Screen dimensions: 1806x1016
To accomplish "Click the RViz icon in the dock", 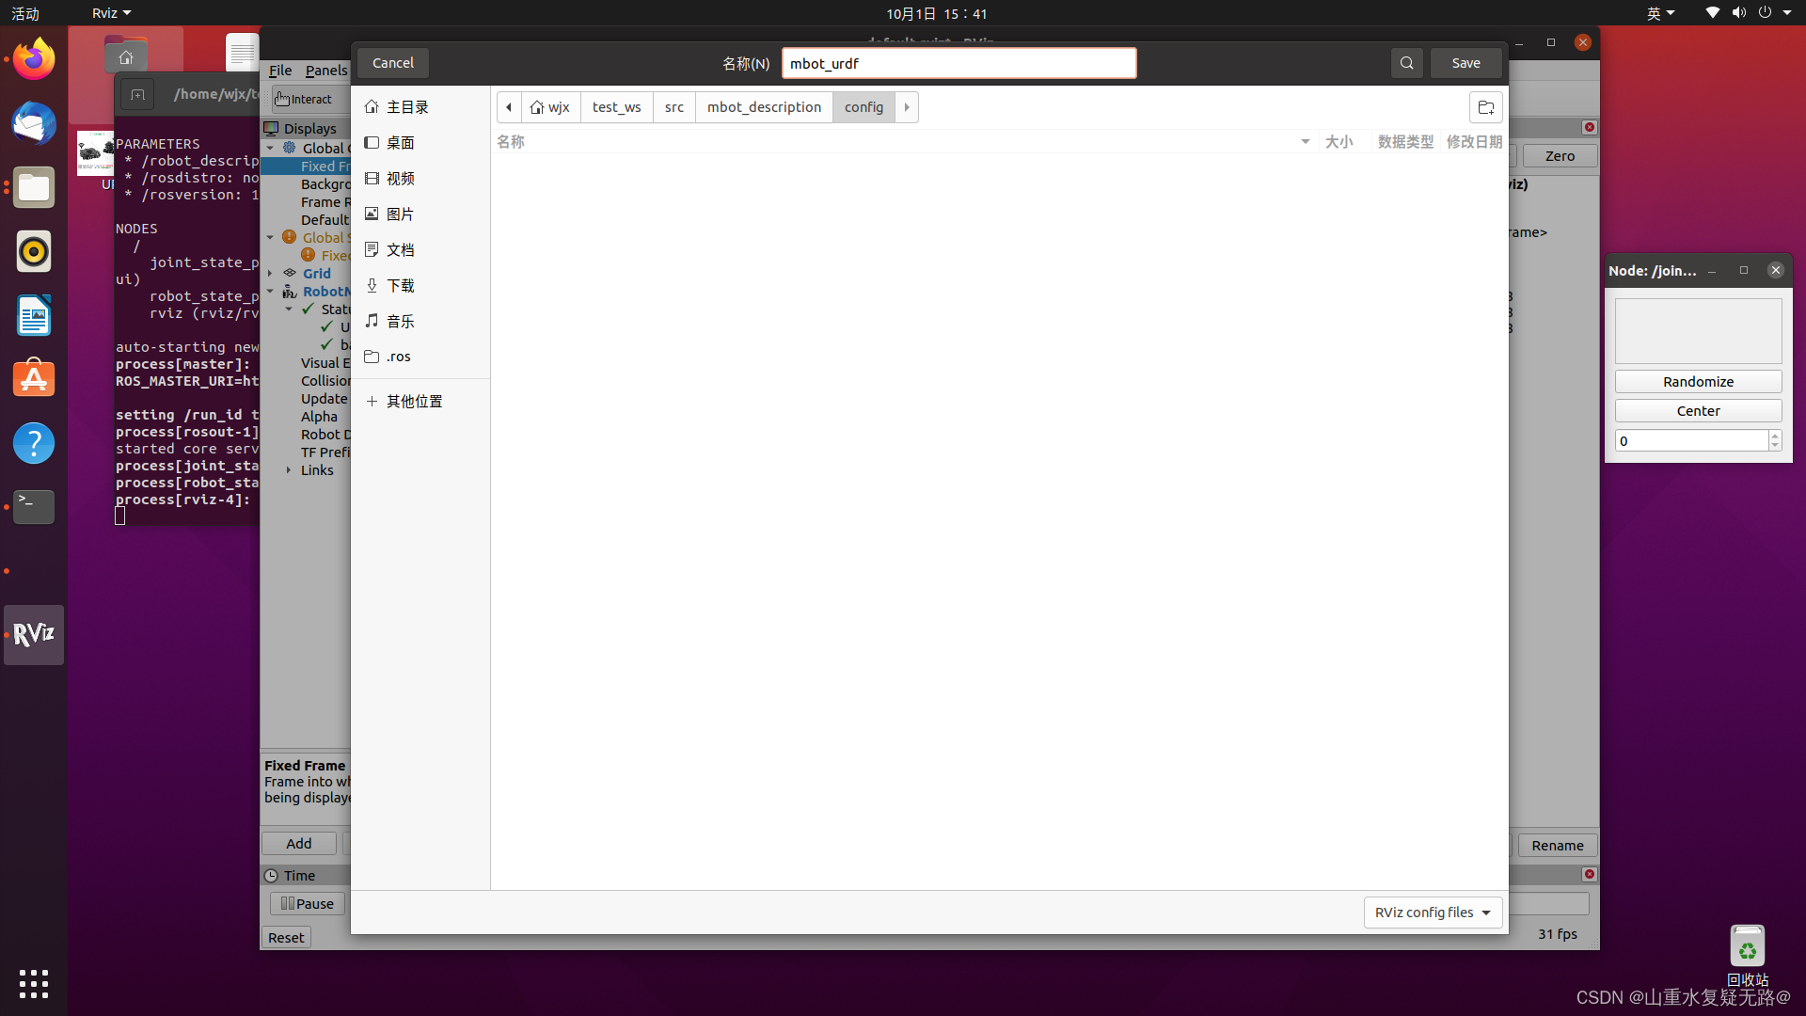I will (x=34, y=635).
